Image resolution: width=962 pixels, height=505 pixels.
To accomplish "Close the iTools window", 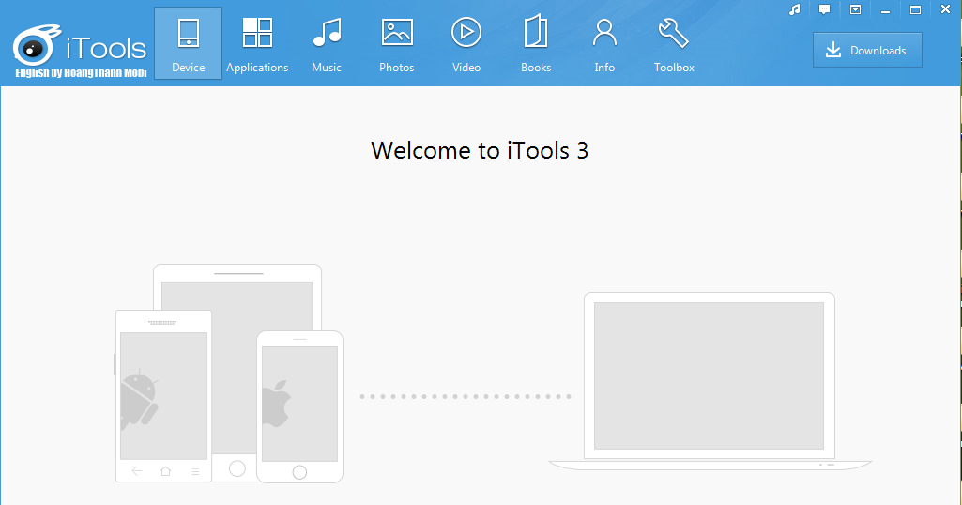I will click(x=945, y=9).
